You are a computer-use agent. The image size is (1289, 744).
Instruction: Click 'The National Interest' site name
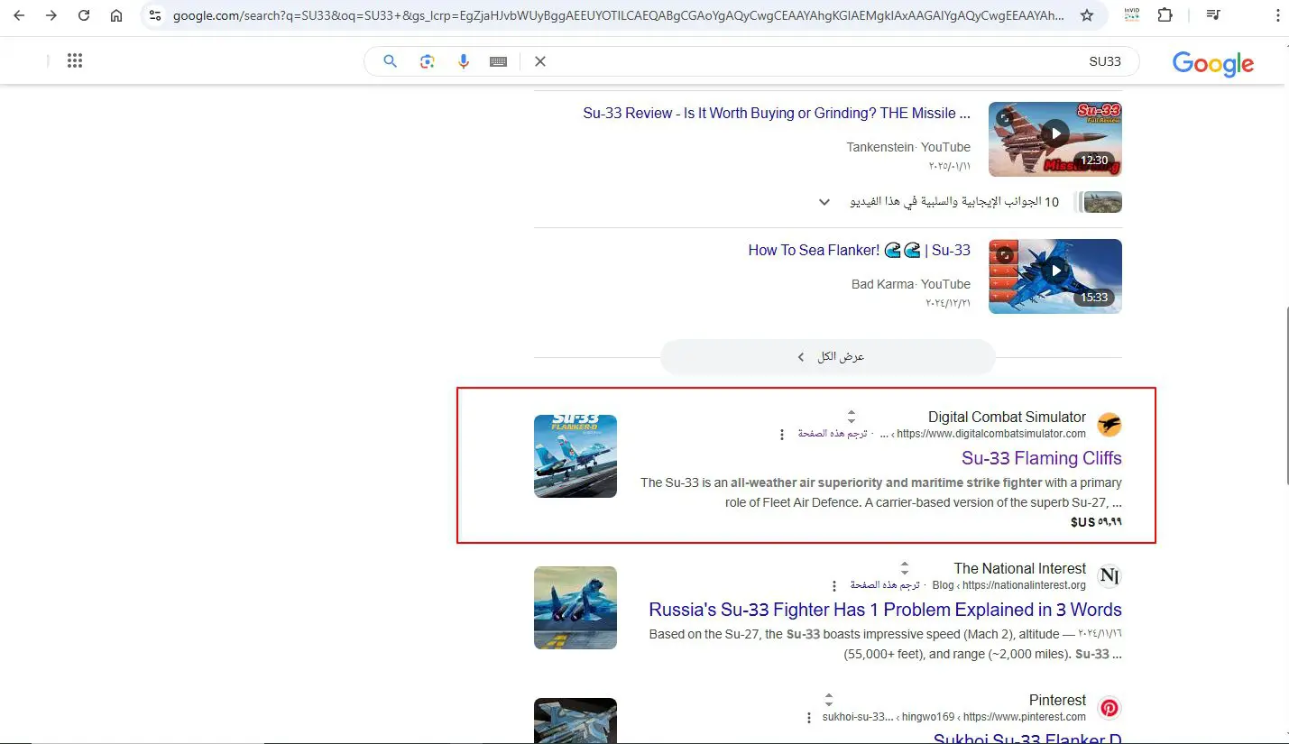[1020, 568]
